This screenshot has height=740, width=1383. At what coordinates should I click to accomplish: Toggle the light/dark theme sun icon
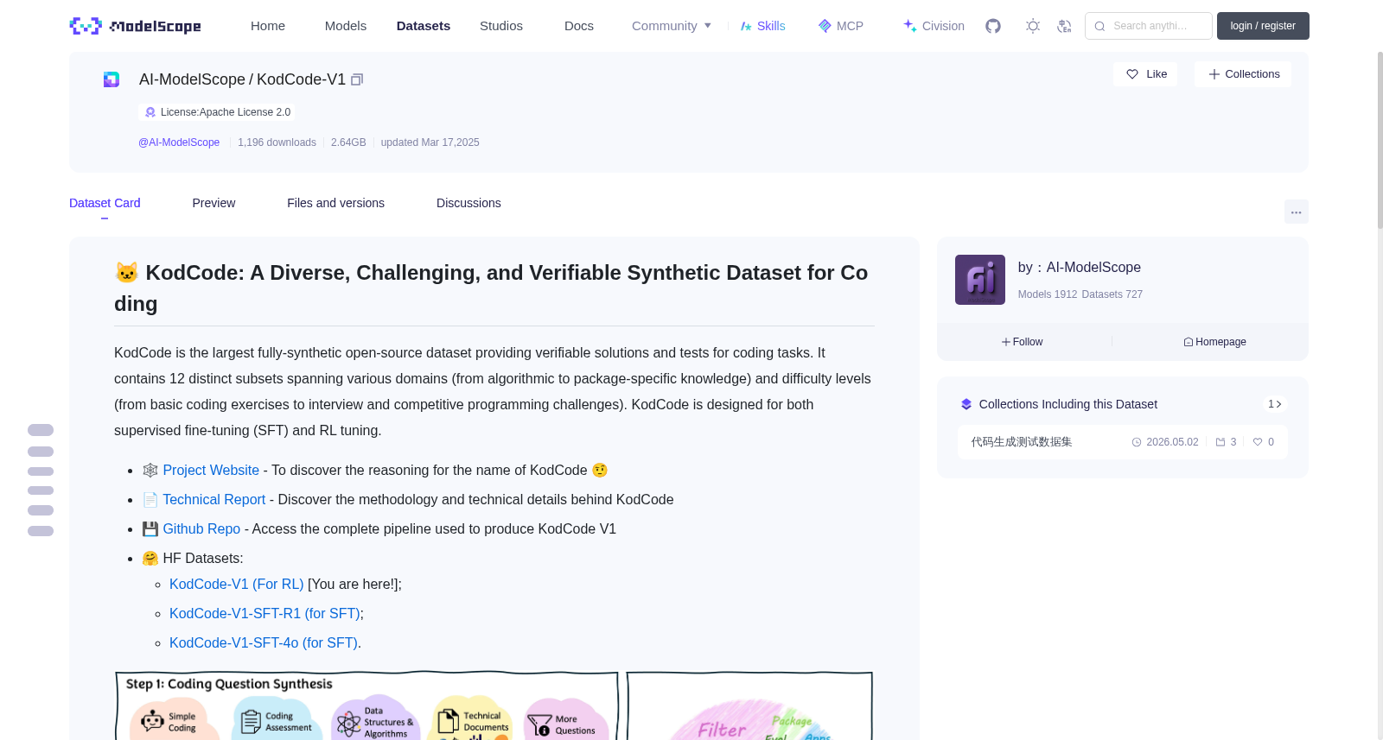tap(1032, 26)
